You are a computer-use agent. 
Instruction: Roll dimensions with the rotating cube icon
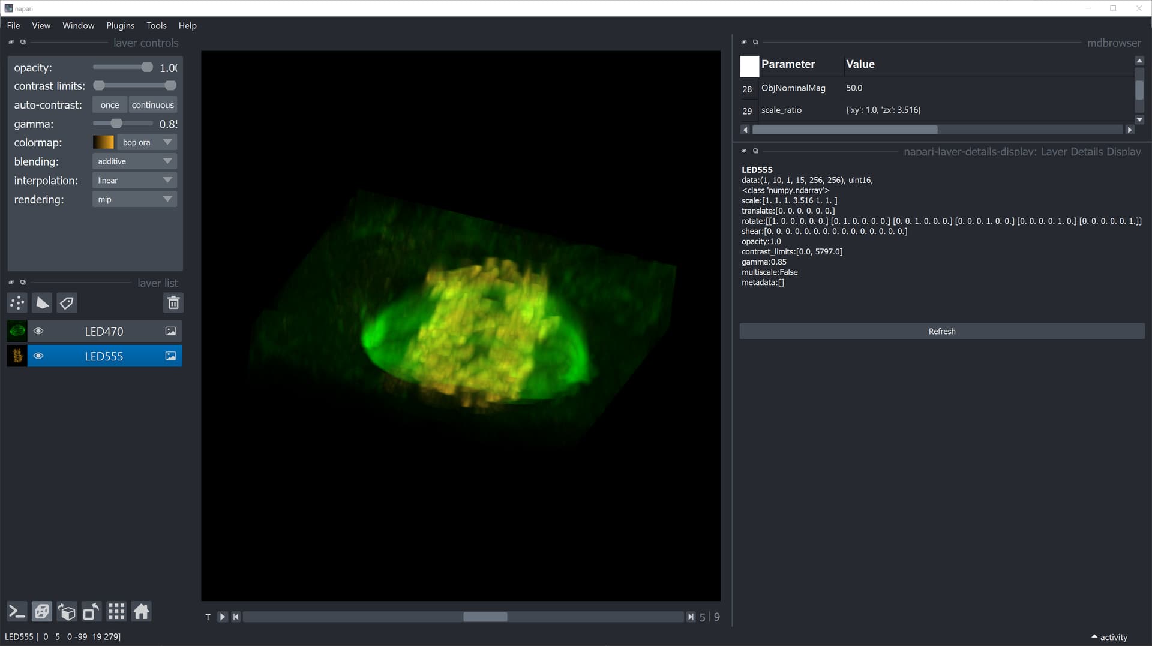66,611
